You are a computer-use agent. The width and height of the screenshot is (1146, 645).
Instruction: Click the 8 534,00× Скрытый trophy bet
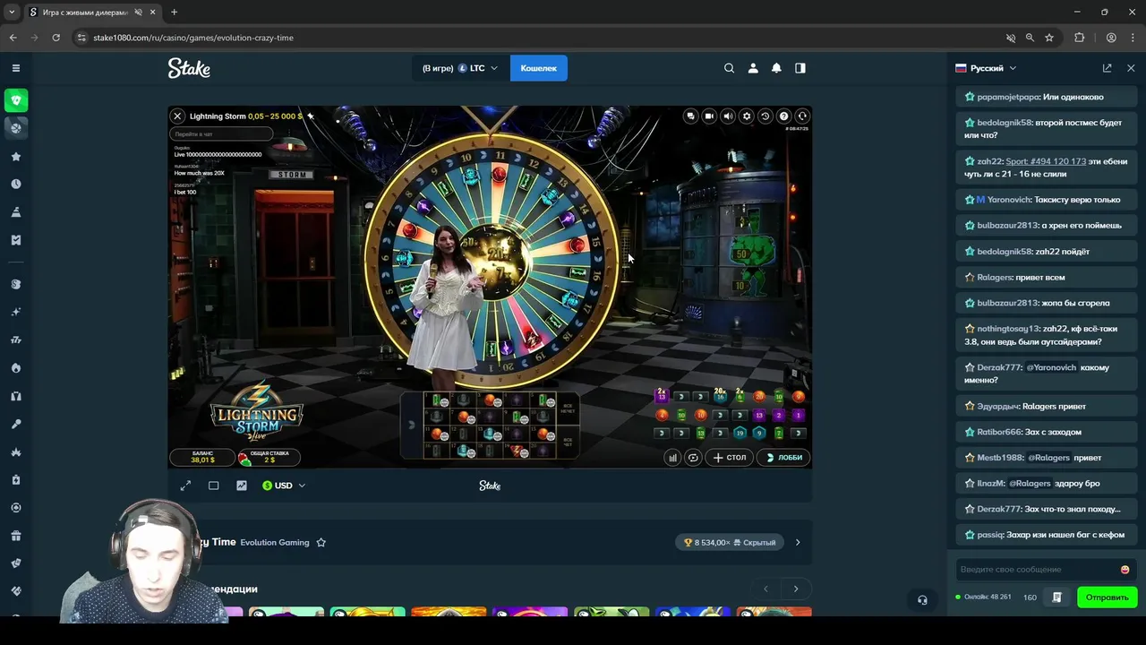coord(731,542)
